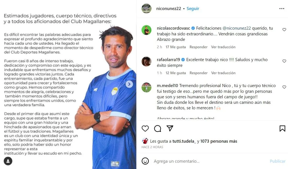Viewport: 288px width, 169px height.
Task: Open the emoji picker smiley icon
Action: tap(145, 161)
